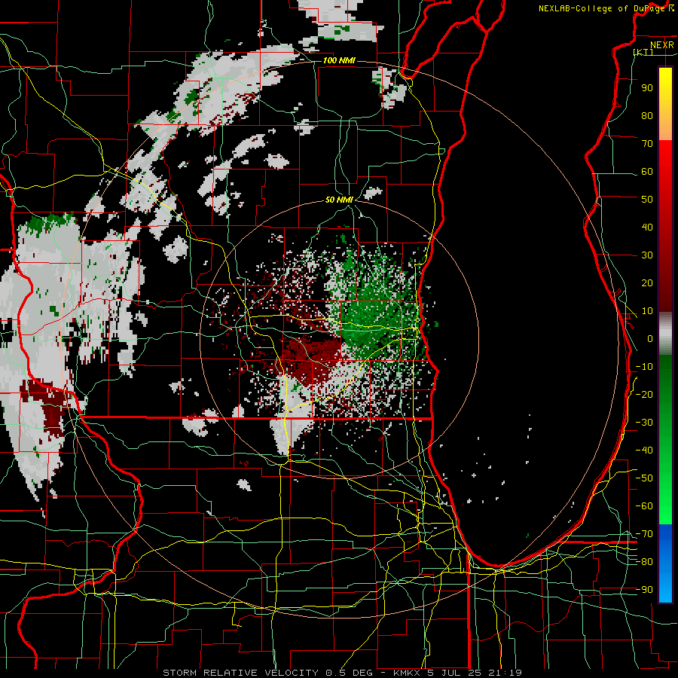Click the "-50" value on velocity scale
The height and width of the screenshot is (678, 678).
(x=644, y=478)
